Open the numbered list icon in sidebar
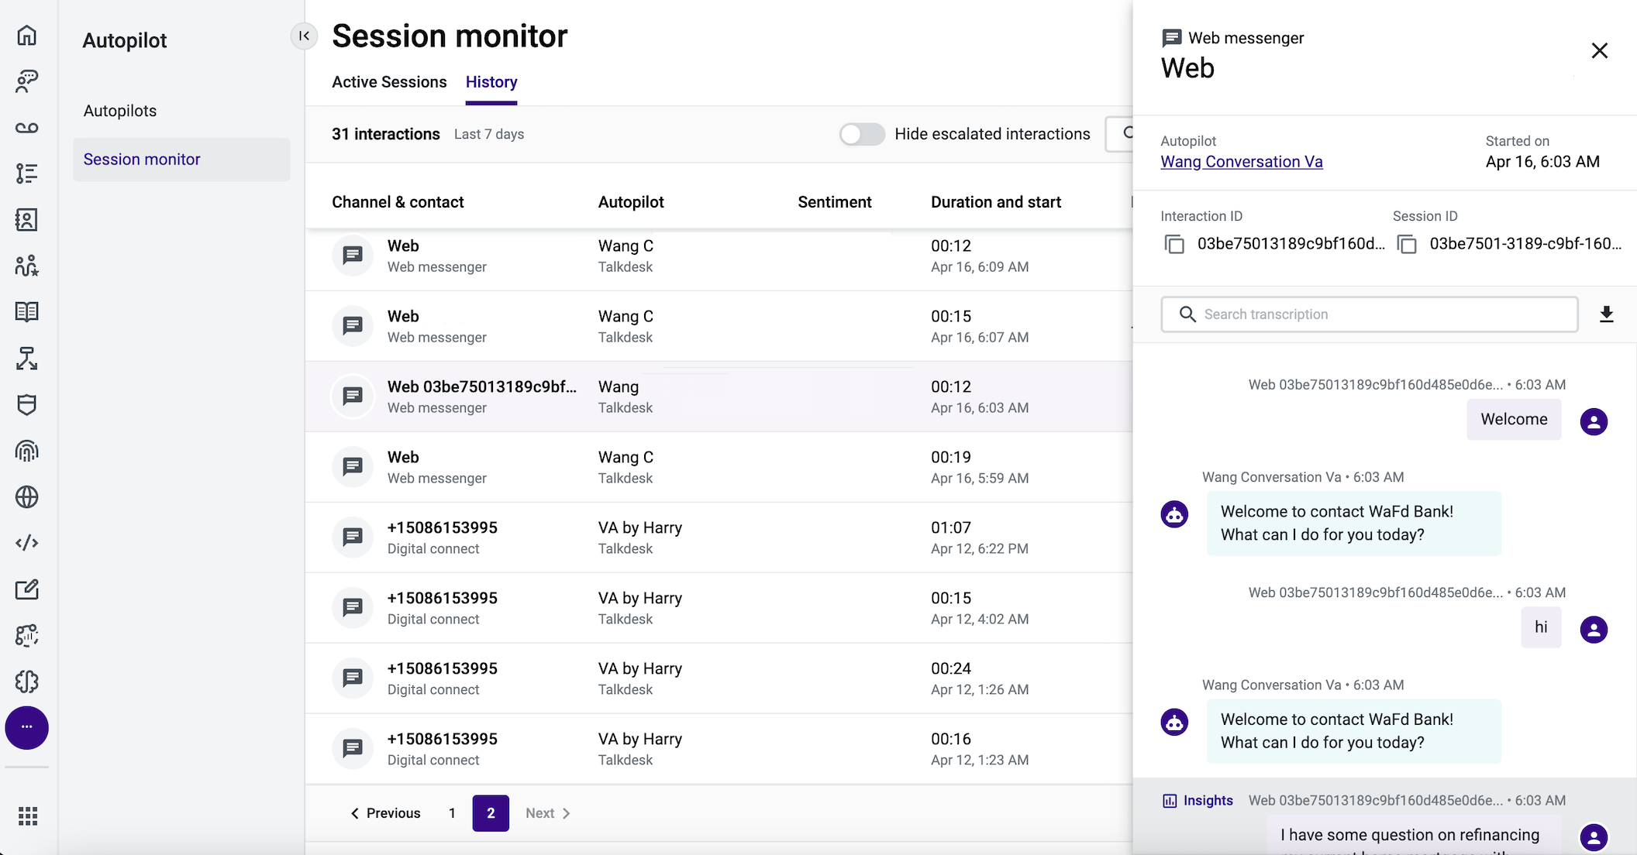Viewport: 1637px width, 855px height. (27, 173)
